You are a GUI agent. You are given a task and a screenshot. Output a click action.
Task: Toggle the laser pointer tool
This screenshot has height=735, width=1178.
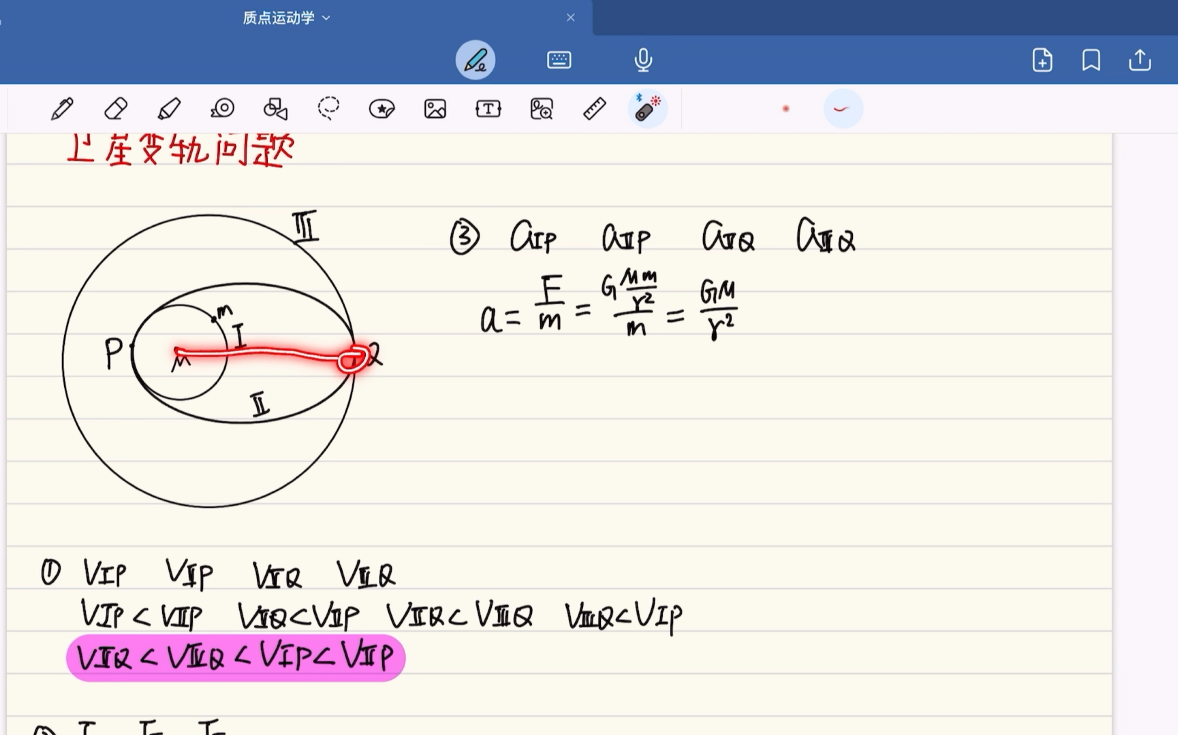click(648, 108)
